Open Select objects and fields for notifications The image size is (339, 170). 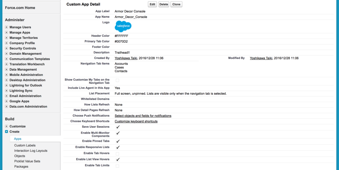143,116
